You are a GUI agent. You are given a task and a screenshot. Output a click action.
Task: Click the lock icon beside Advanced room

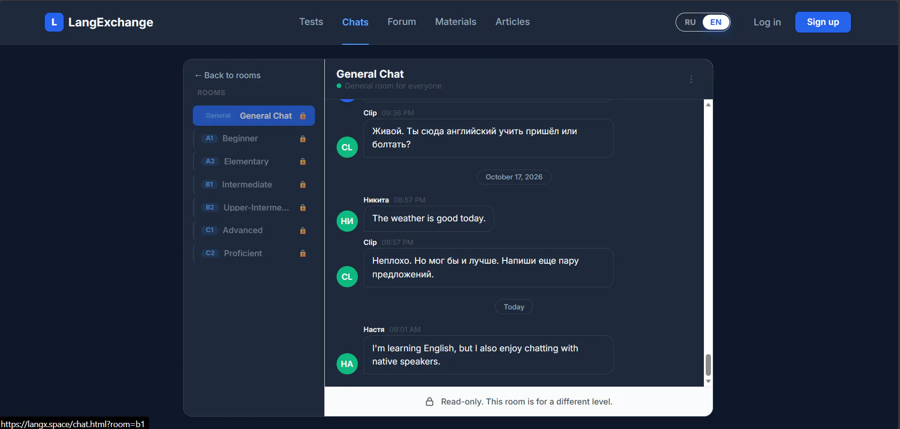(303, 231)
